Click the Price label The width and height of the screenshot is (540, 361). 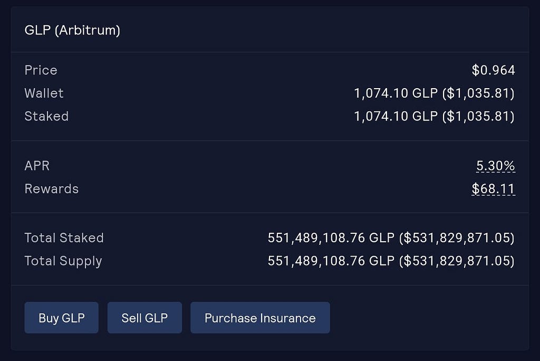(x=41, y=70)
